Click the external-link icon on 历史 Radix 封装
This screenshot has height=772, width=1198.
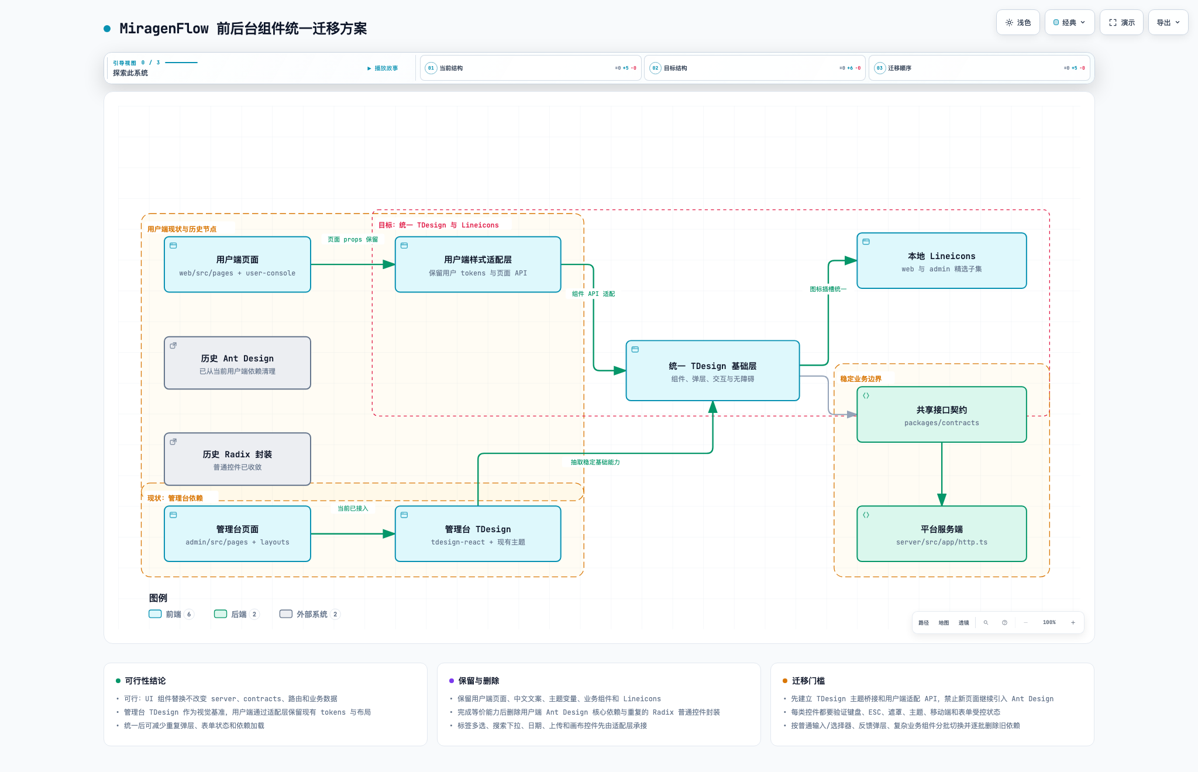(x=173, y=442)
